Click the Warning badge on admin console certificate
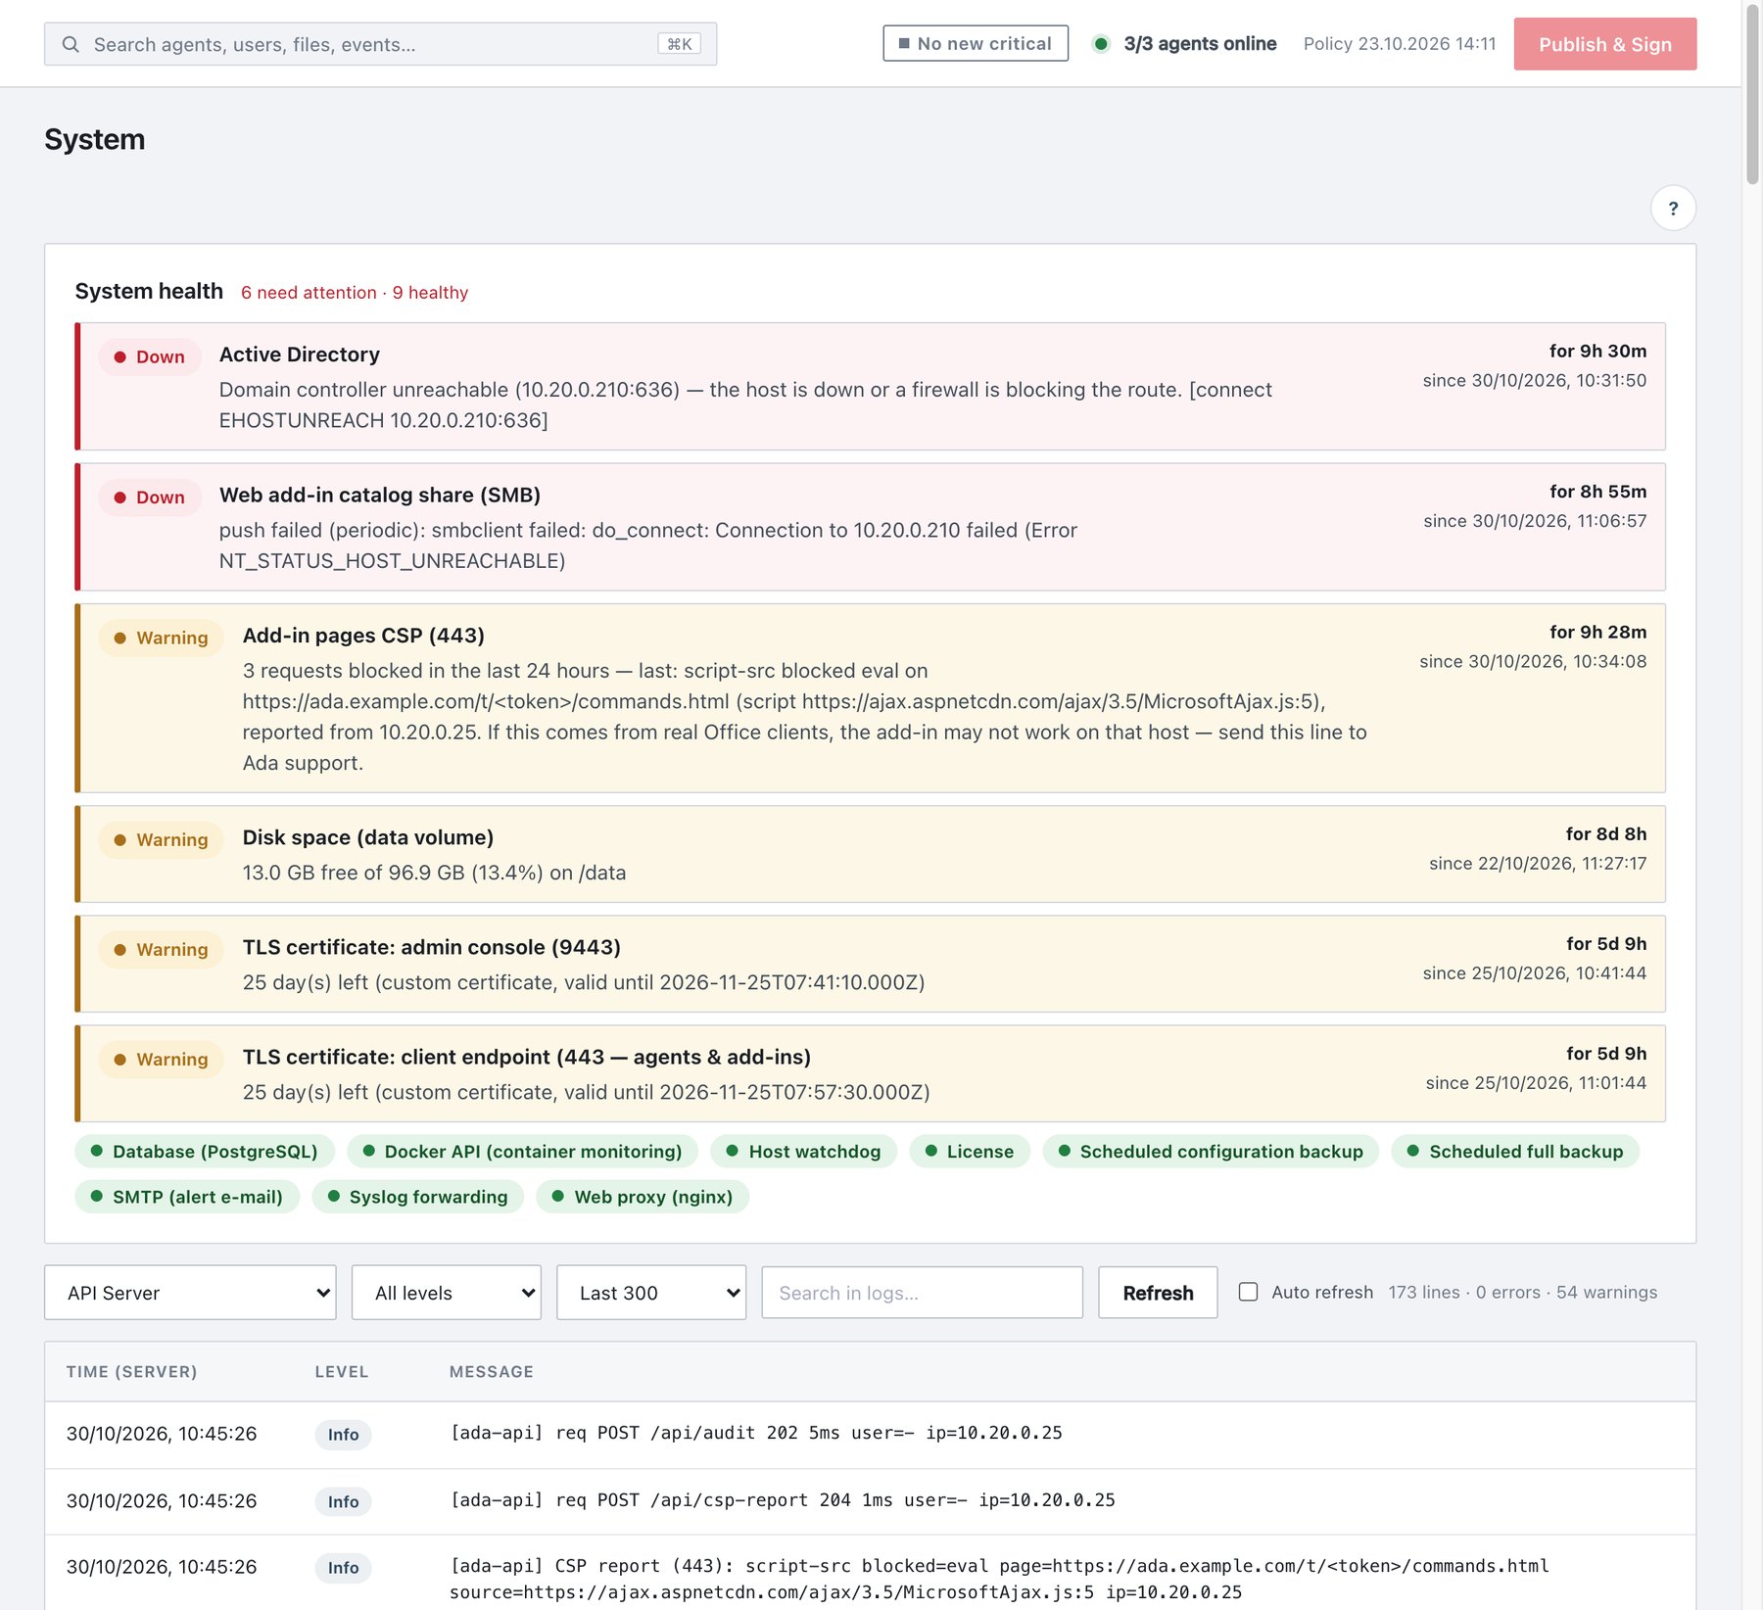Viewport: 1763px width, 1610px height. coord(162,950)
